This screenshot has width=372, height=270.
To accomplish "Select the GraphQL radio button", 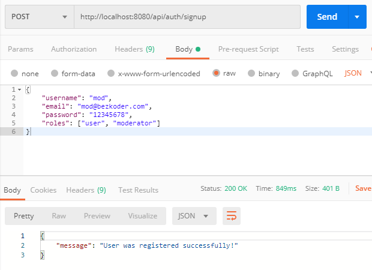I will (x=295, y=73).
